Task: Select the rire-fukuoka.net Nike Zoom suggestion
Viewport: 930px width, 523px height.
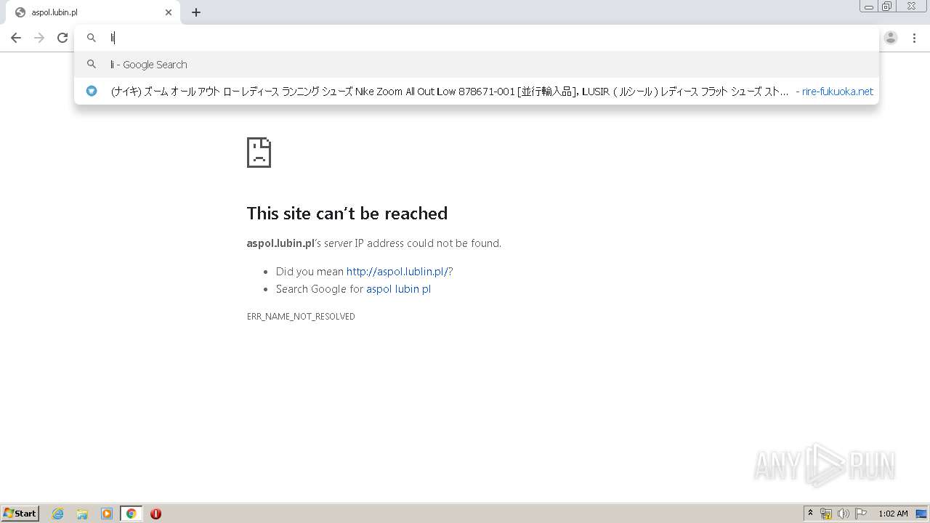Action: click(x=477, y=92)
